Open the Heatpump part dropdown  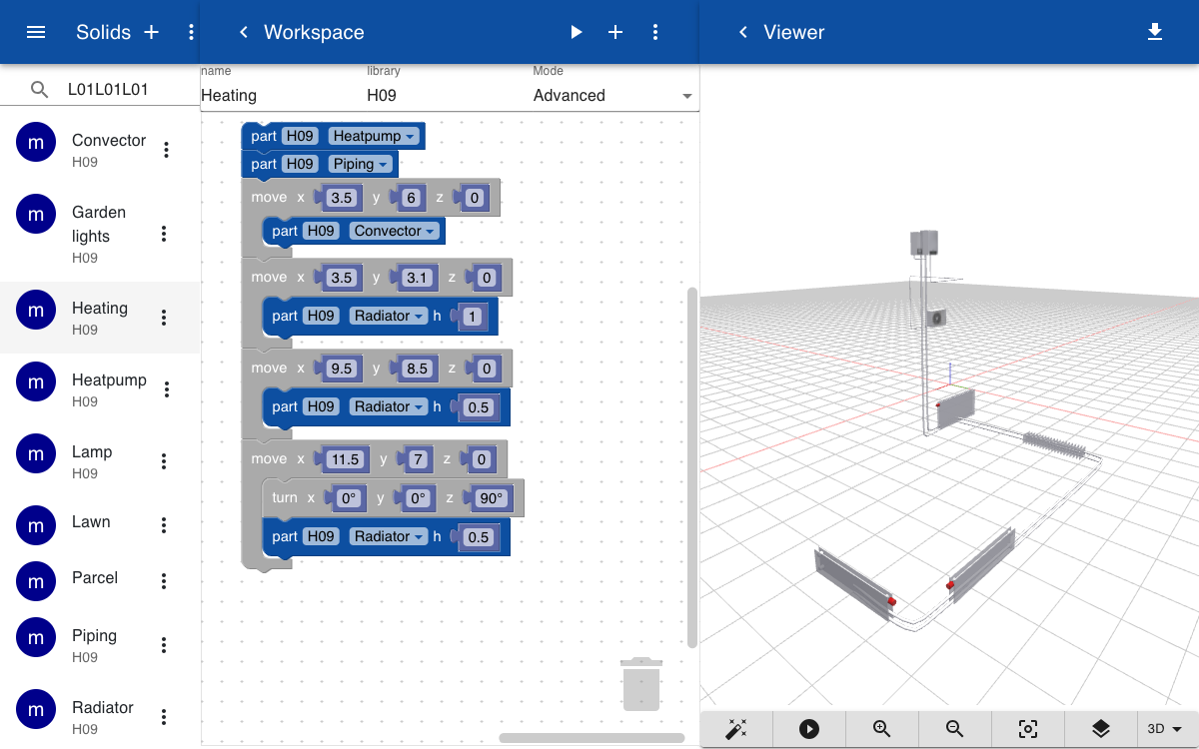[373, 136]
